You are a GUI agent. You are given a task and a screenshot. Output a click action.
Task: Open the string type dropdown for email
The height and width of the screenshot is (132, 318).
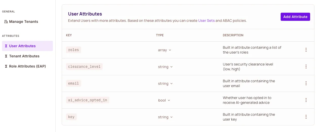click(x=165, y=84)
